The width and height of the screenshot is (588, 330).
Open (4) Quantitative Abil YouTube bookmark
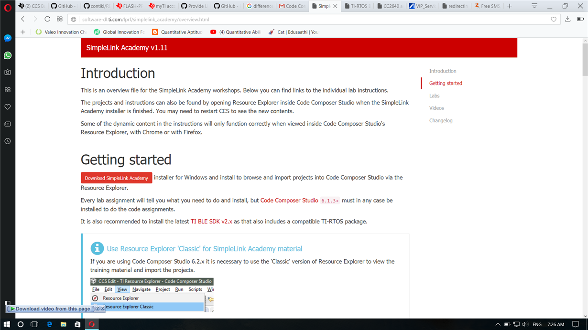(236, 32)
